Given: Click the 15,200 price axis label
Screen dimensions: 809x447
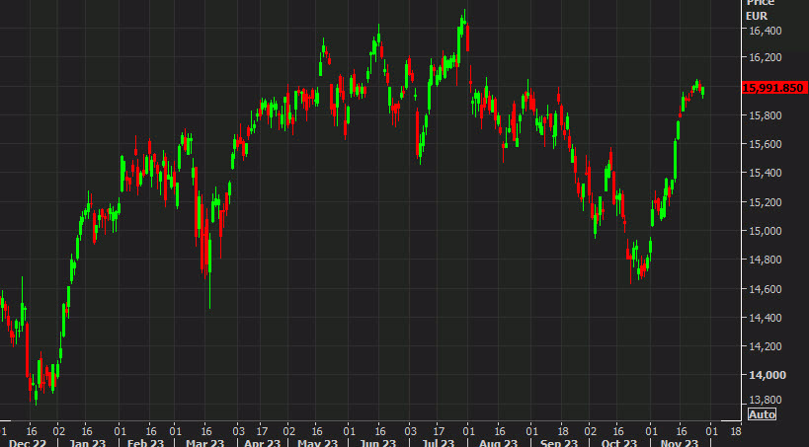Looking at the screenshot, I should point(766,202).
